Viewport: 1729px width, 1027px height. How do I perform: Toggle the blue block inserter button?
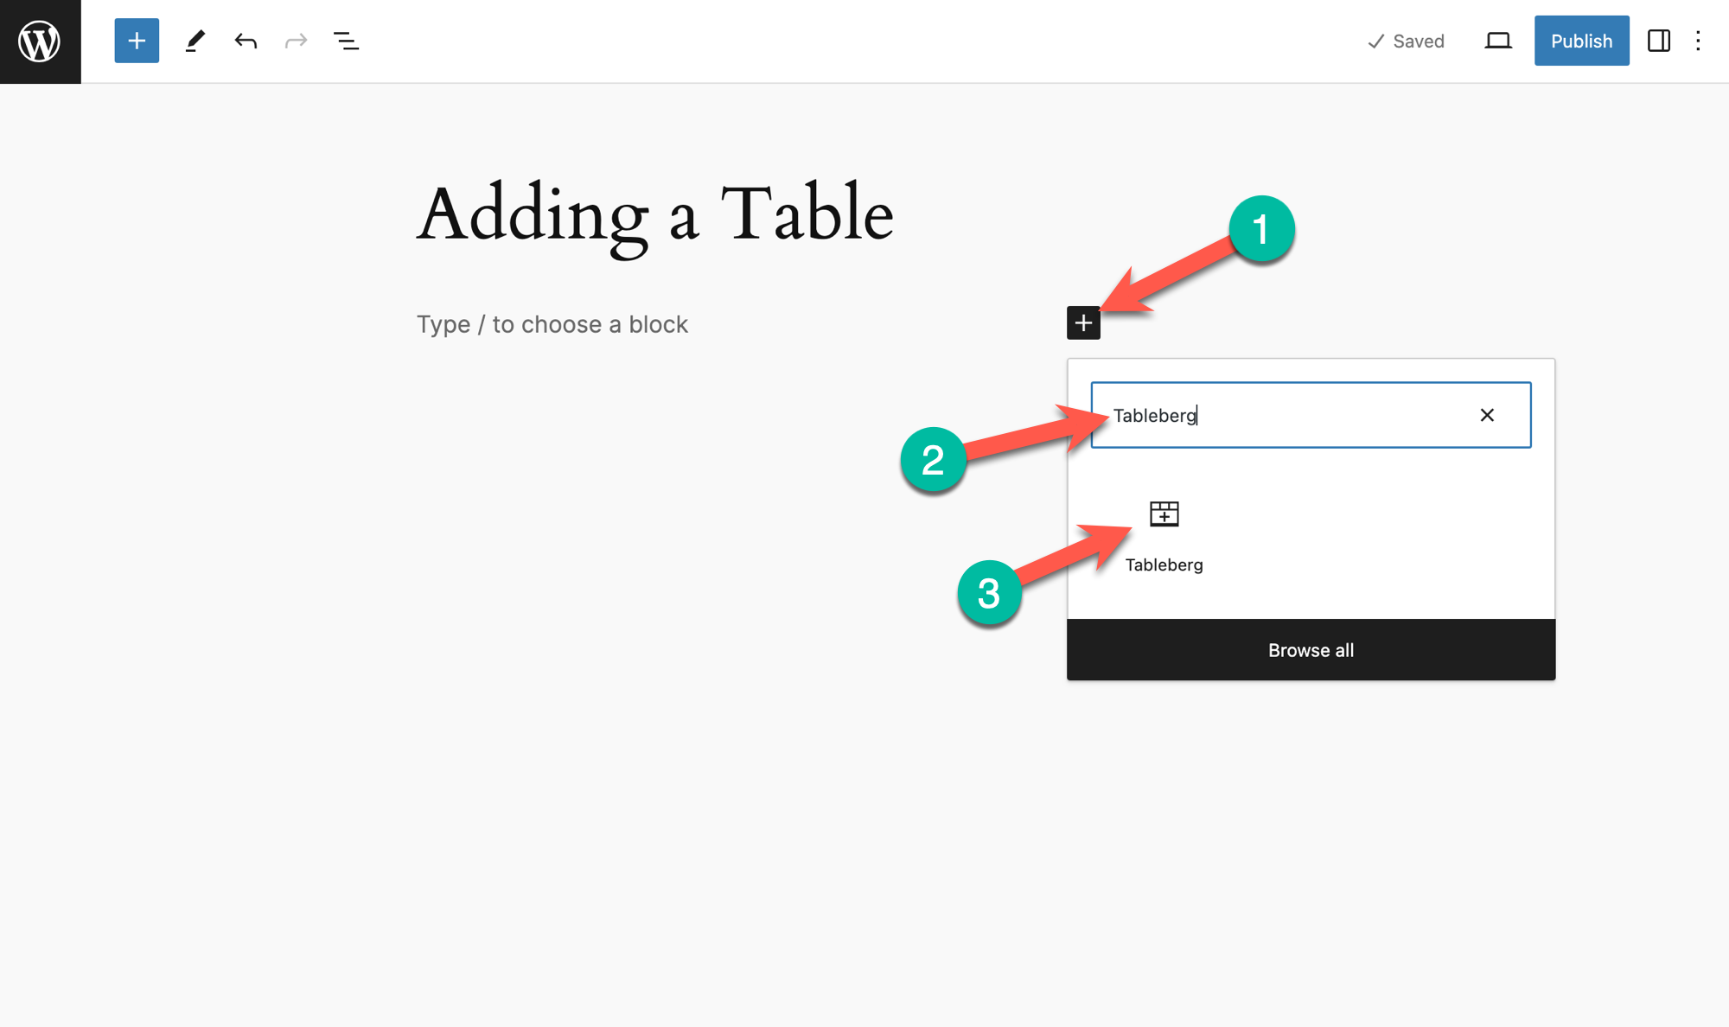pos(137,41)
